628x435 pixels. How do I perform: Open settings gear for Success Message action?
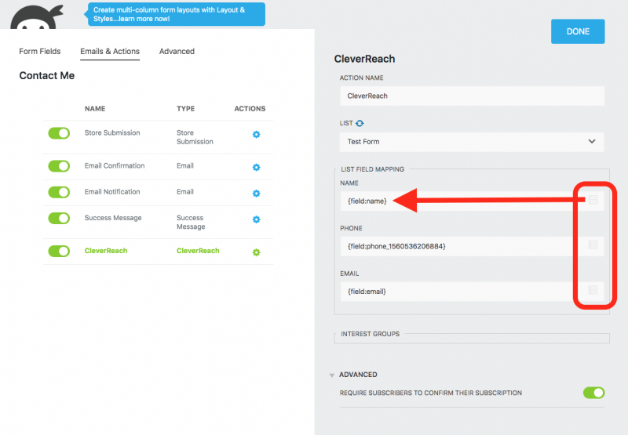[x=256, y=219]
